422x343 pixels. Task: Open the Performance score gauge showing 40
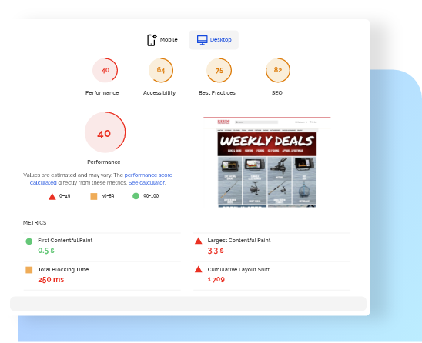(x=105, y=71)
